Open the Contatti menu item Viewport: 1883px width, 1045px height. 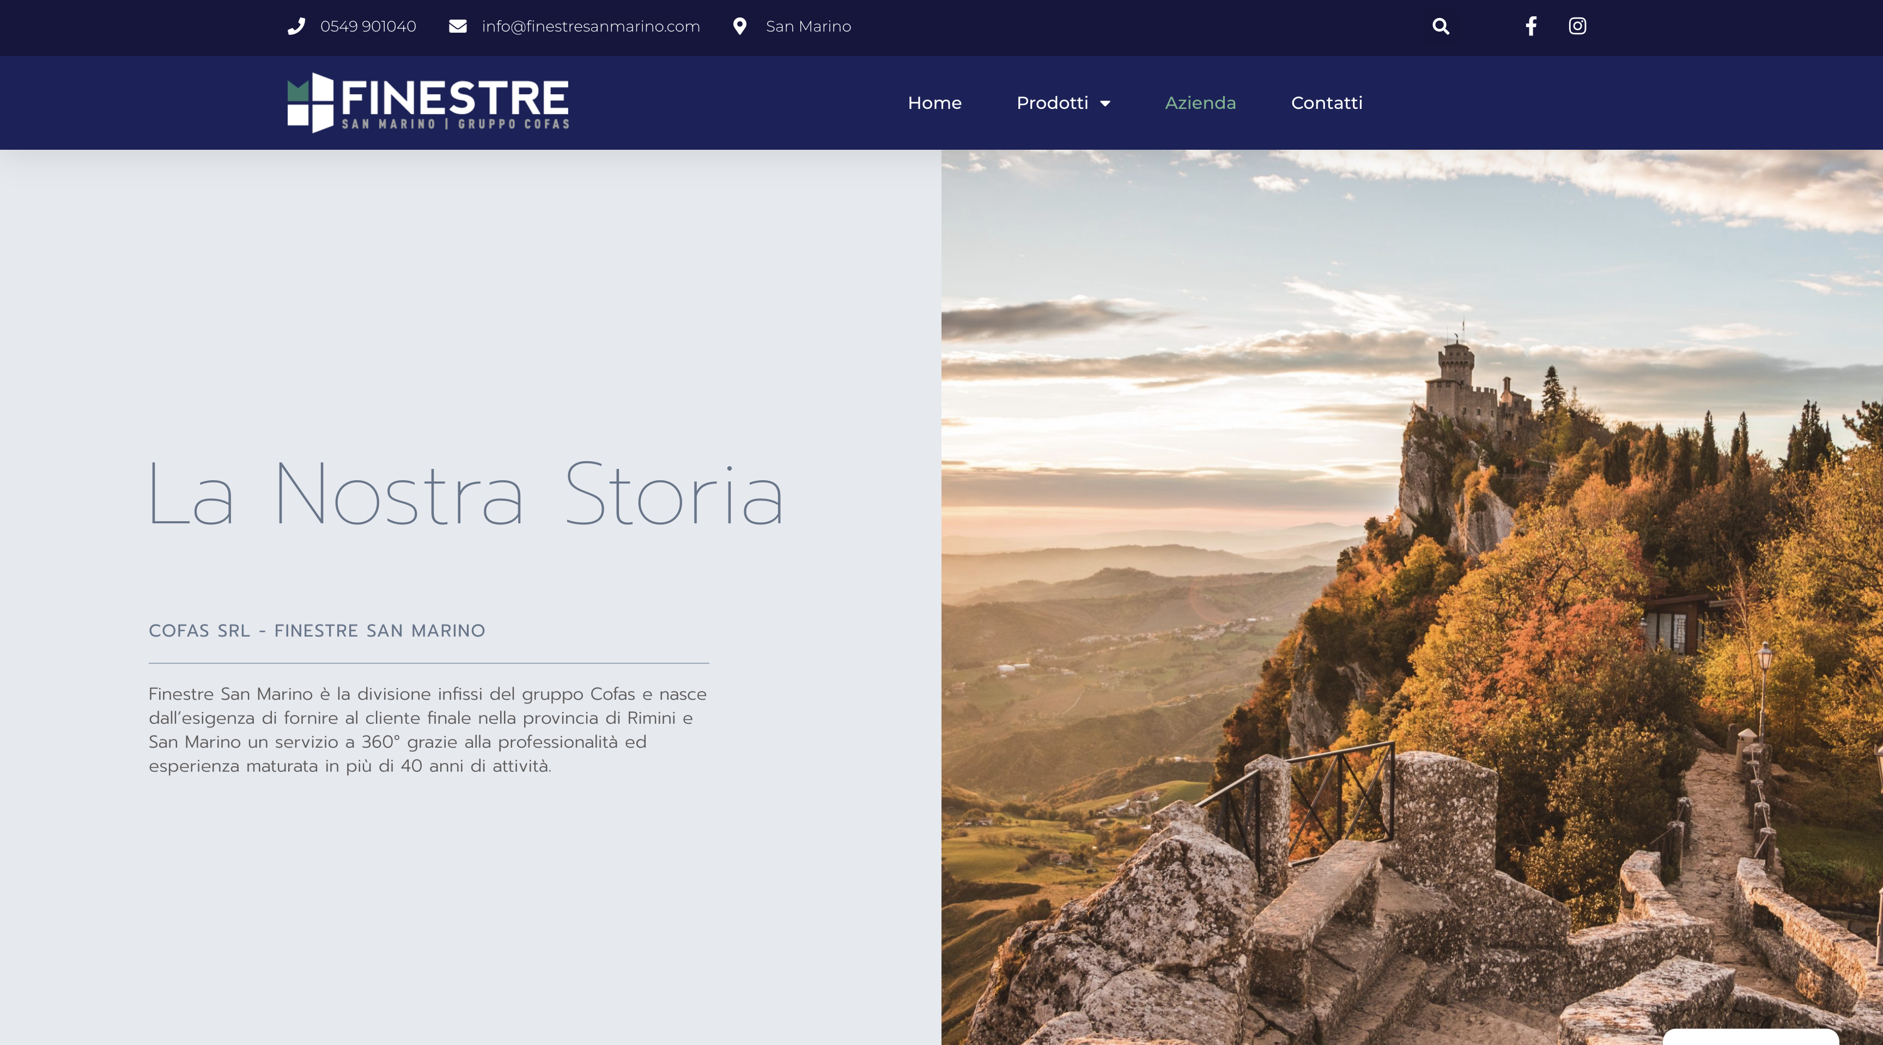point(1327,103)
